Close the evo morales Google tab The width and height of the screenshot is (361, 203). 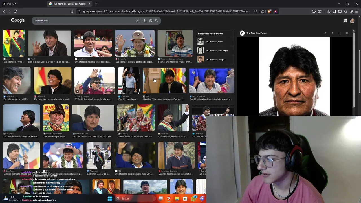pos(89,4)
